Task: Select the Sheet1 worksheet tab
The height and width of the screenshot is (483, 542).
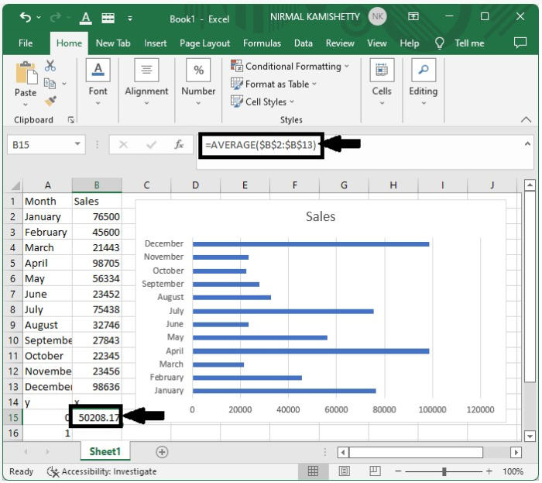Action: click(105, 451)
